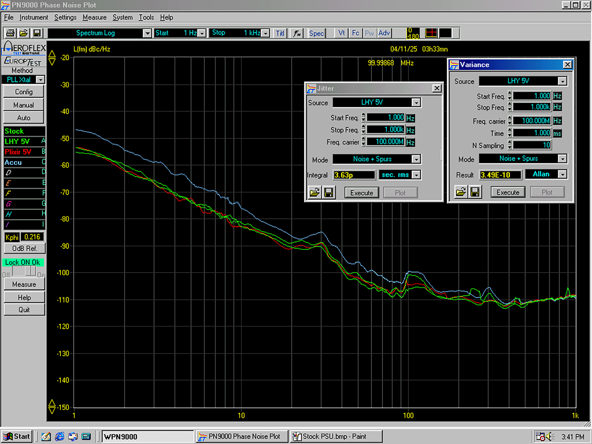This screenshot has height=444, width=592.
Task: Click the notepad quick launch icon
Action: (x=46, y=436)
